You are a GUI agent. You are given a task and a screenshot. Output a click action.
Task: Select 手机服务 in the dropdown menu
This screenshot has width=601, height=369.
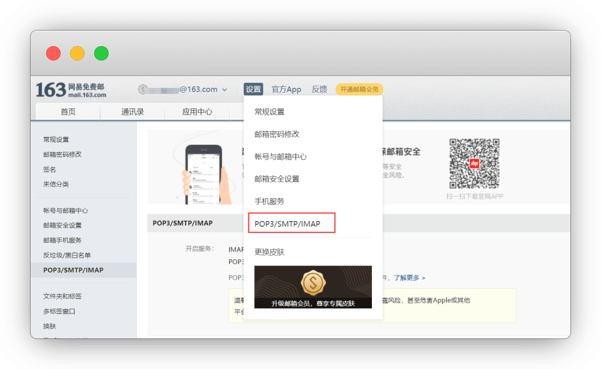[269, 201]
